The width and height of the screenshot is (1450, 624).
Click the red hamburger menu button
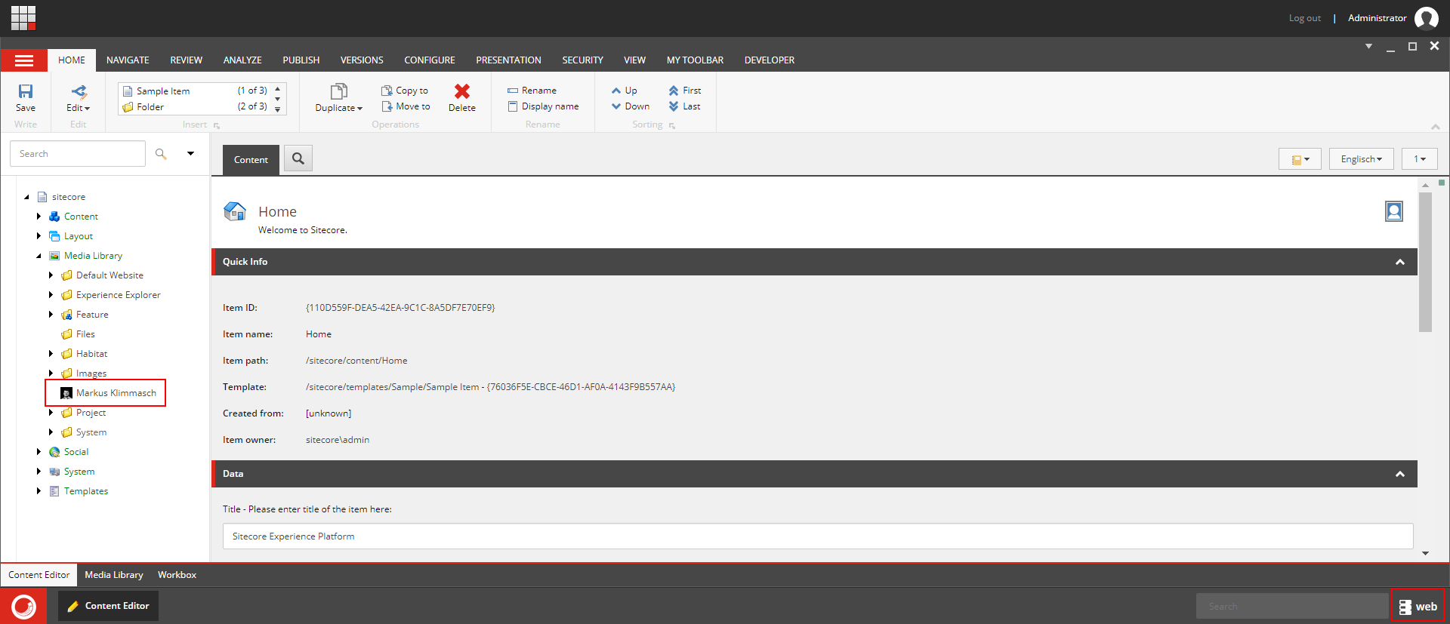(x=24, y=60)
